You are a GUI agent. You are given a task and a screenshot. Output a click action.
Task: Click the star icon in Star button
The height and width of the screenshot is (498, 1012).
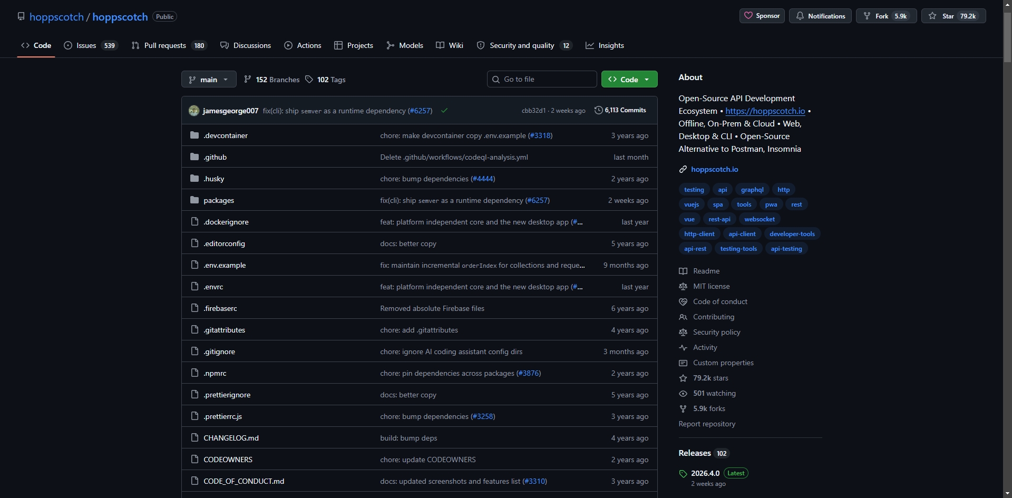tap(932, 16)
